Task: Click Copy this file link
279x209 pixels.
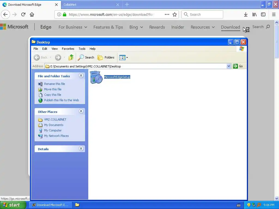Action: [53, 95]
